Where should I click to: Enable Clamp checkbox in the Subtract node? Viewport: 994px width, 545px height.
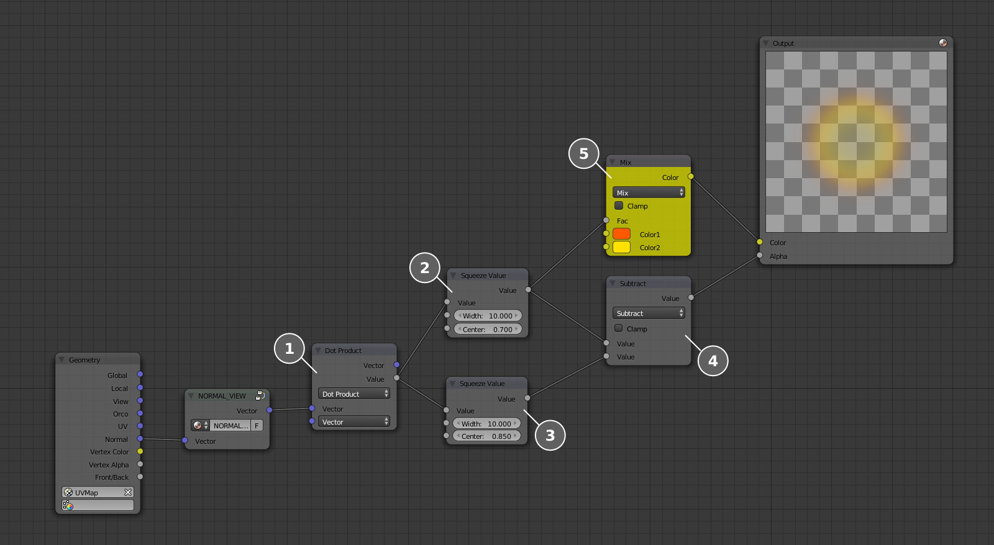[618, 328]
